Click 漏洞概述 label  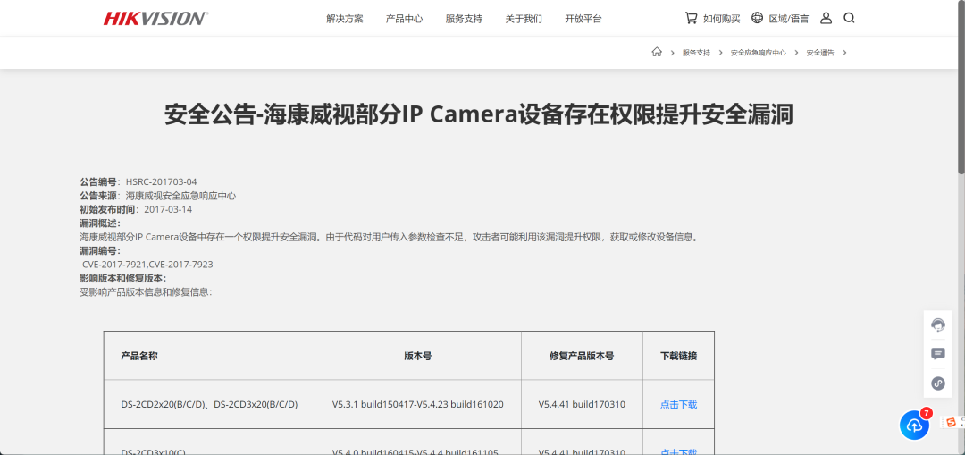[98, 223]
